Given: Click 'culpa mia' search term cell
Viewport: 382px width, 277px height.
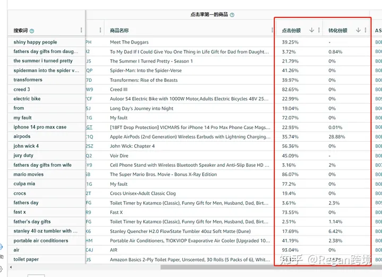Looking at the screenshot, I should tap(24, 184).
